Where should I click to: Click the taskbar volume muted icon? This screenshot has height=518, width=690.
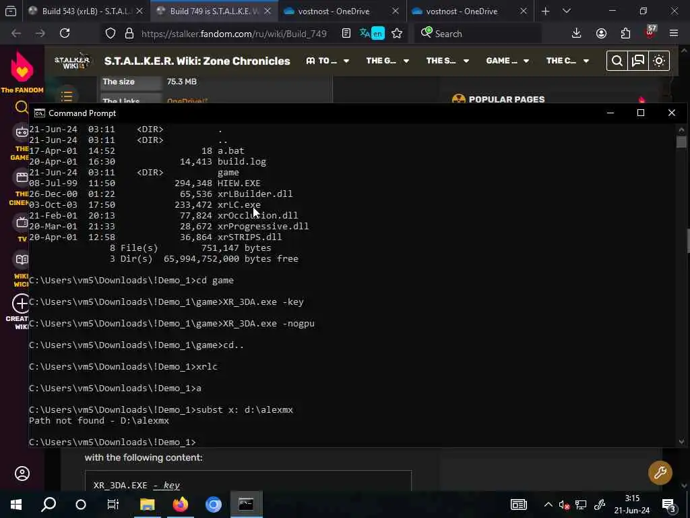click(x=564, y=505)
